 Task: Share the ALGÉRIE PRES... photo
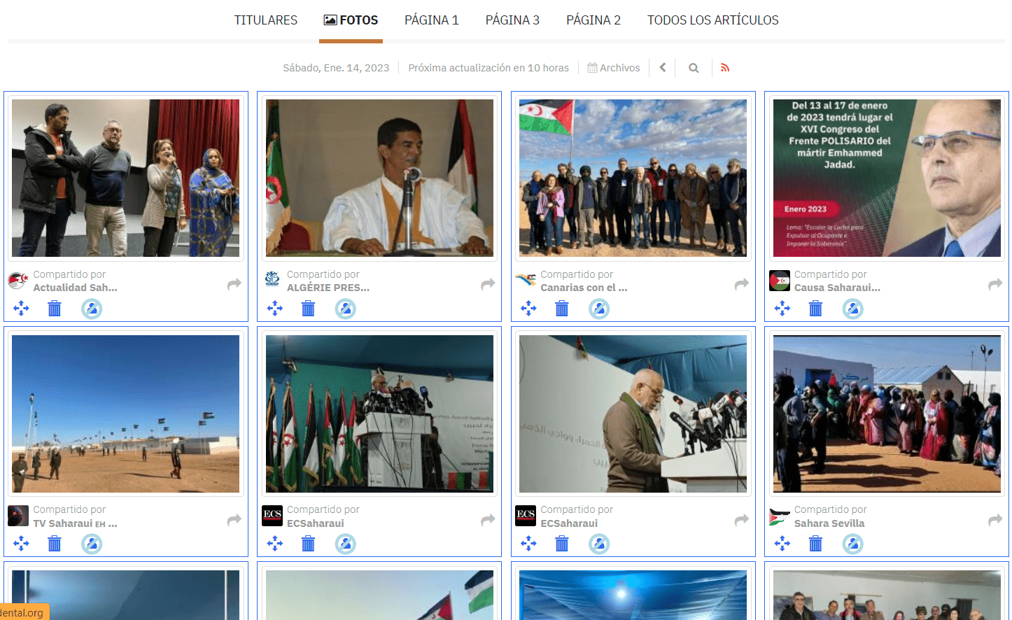pyautogui.click(x=488, y=283)
